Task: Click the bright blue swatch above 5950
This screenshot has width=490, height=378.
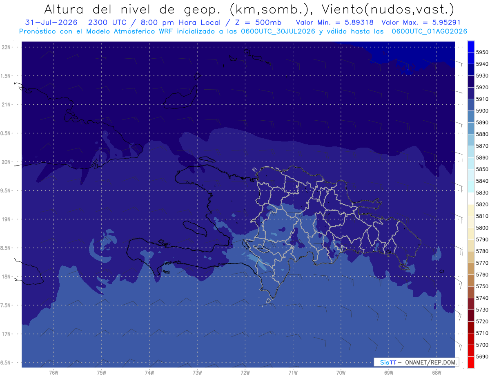Action: (471, 46)
